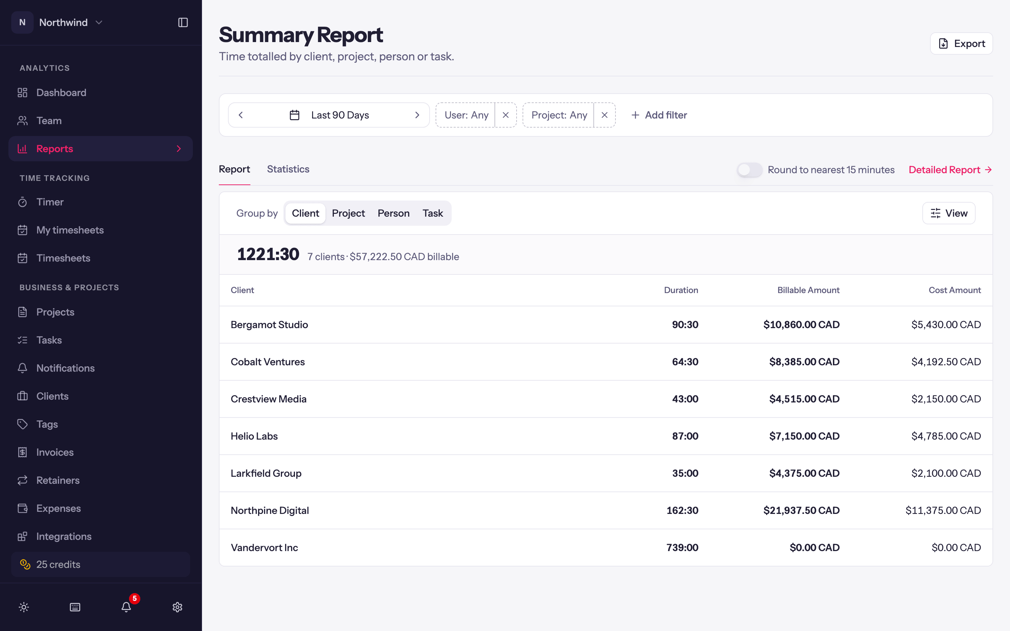Select the Report tab

coord(234,169)
